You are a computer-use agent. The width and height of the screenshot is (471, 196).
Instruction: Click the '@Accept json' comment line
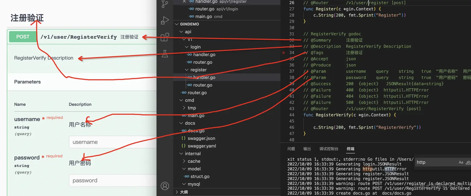(330, 59)
